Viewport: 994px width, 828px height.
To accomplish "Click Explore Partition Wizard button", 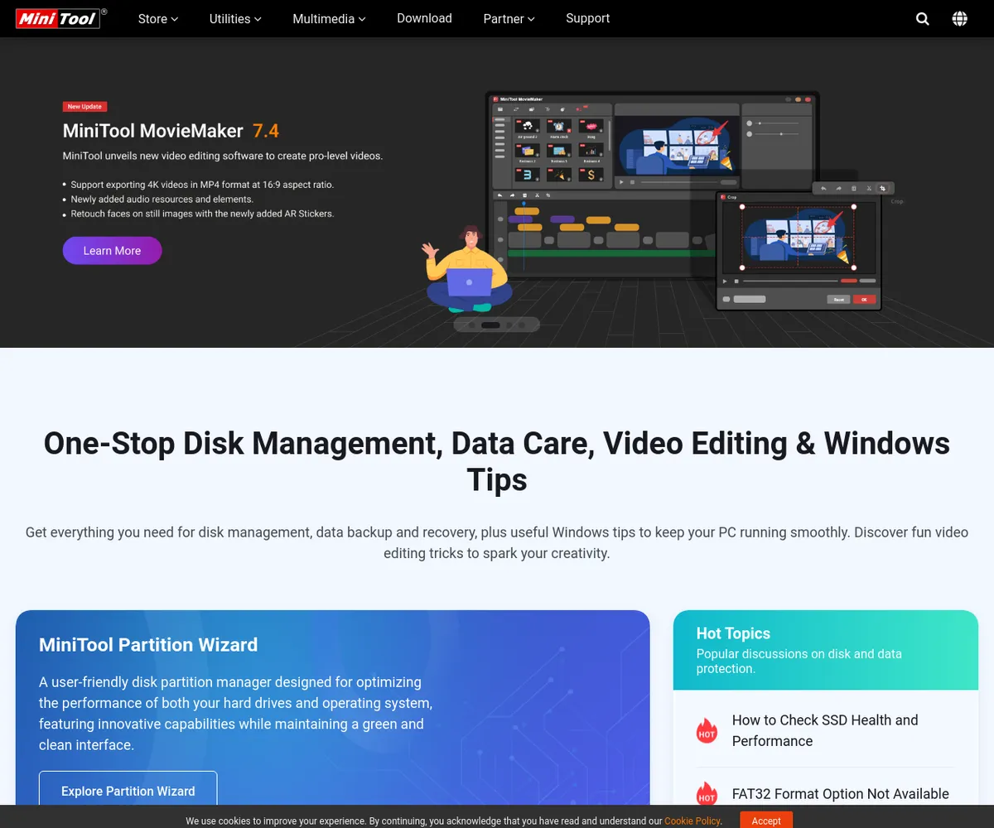I will point(128,791).
